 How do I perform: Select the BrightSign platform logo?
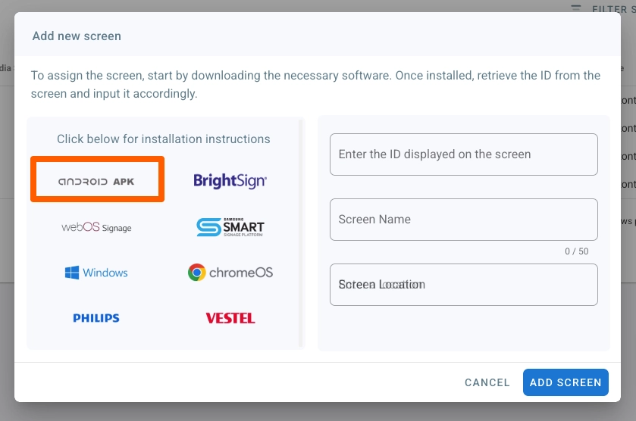click(x=230, y=180)
